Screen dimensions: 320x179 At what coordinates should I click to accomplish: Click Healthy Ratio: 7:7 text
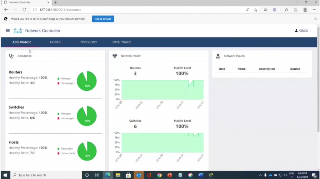click(x=22, y=153)
